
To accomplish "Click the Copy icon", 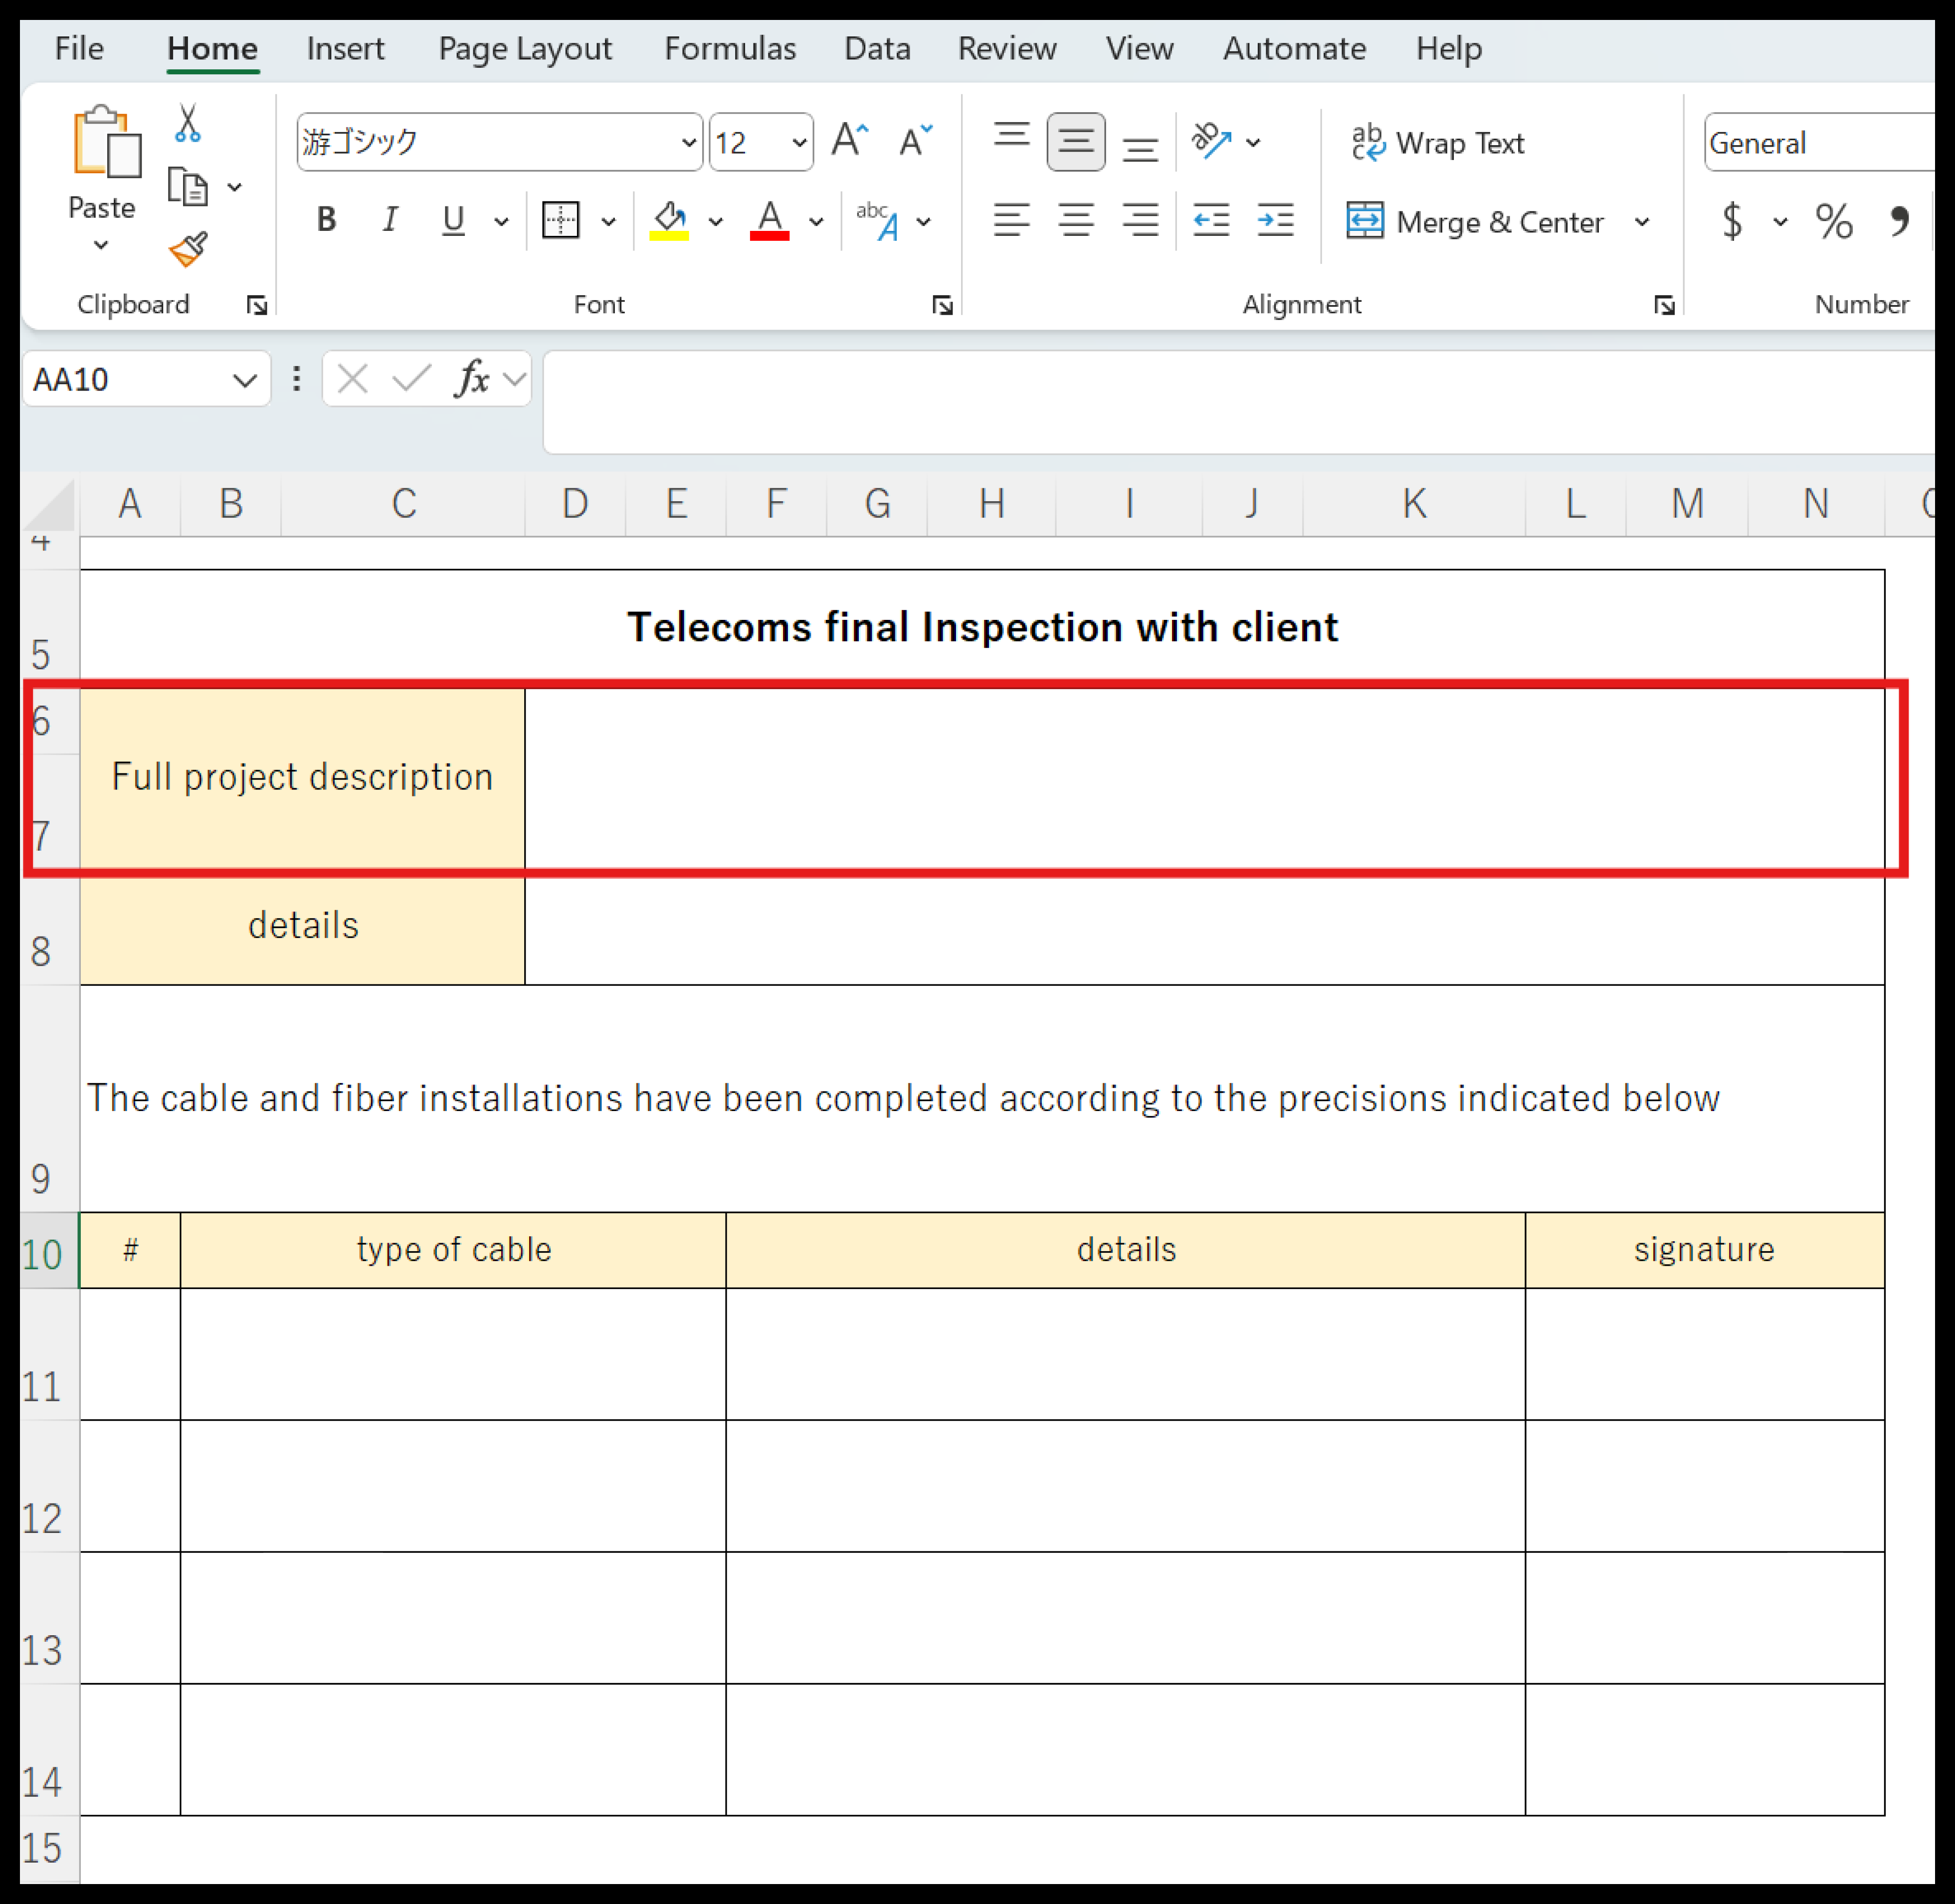I will pyautogui.click(x=187, y=187).
